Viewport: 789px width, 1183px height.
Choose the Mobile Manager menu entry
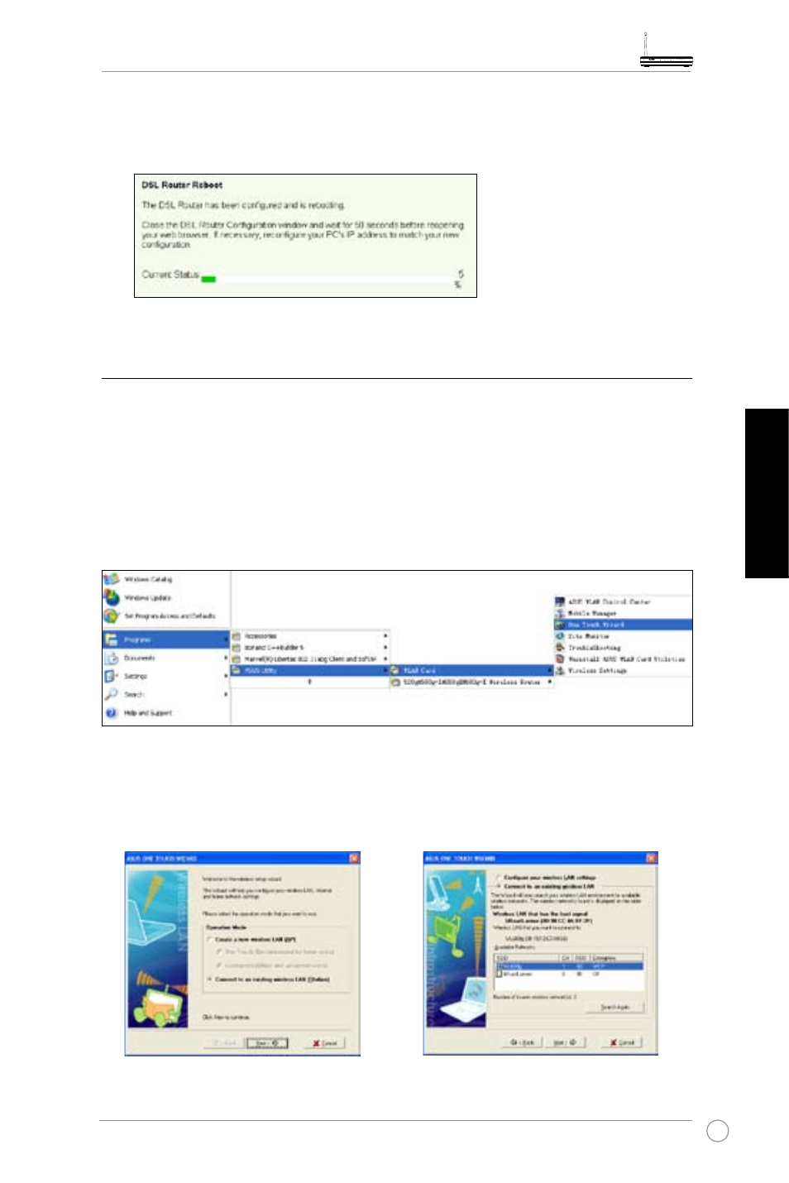click(x=592, y=613)
